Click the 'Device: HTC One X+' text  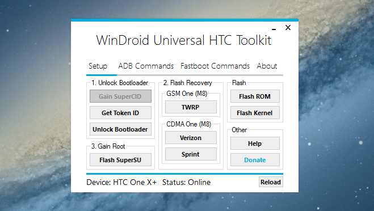121,182
